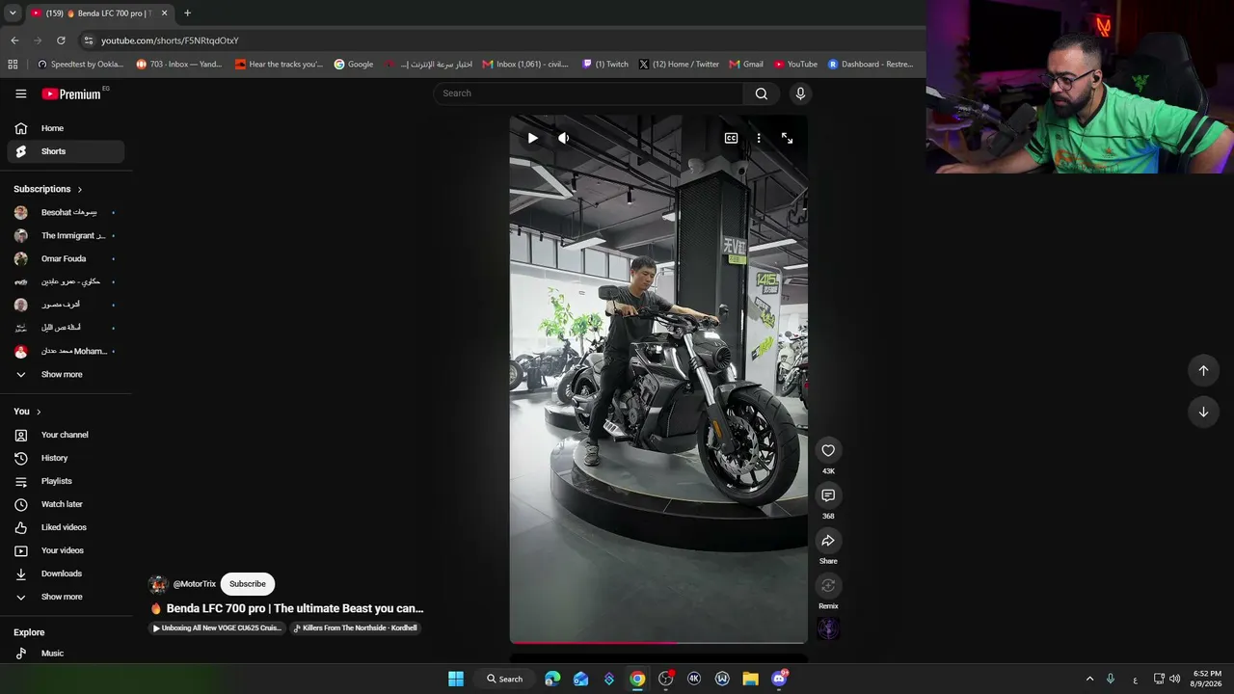Open the Home / Twitter bookmark
The image size is (1234, 694).
pyautogui.click(x=679, y=65)
